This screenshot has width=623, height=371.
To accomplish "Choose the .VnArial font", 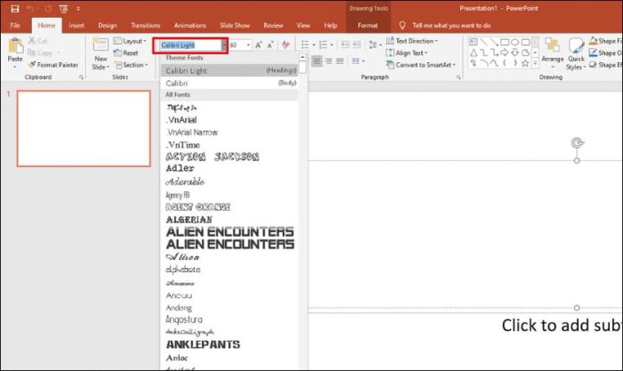I will click(182, 120).
